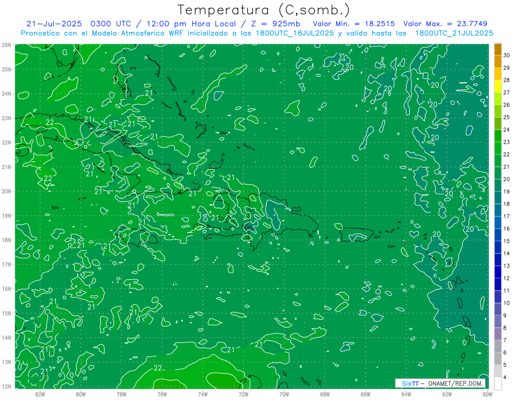
Task: Click the green legend band between 22 and 23
Action: click(498, 148)
